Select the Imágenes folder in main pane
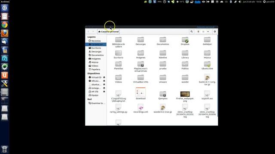The image size is (275, 154). [x=141, y=54]
